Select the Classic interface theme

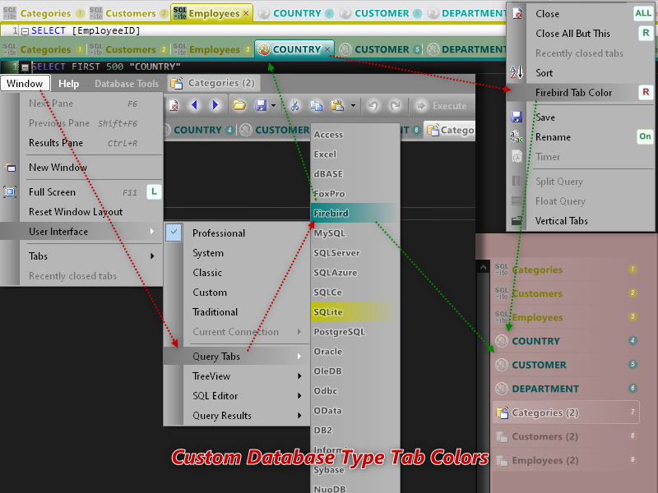pos(207,273)
